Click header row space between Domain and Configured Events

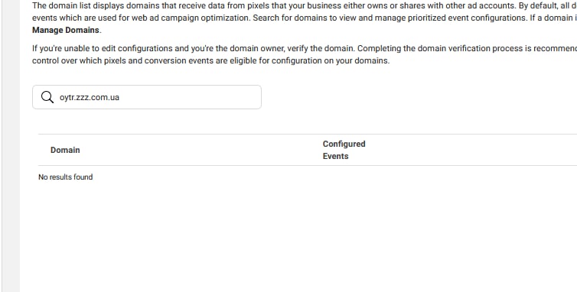[200, 150]
